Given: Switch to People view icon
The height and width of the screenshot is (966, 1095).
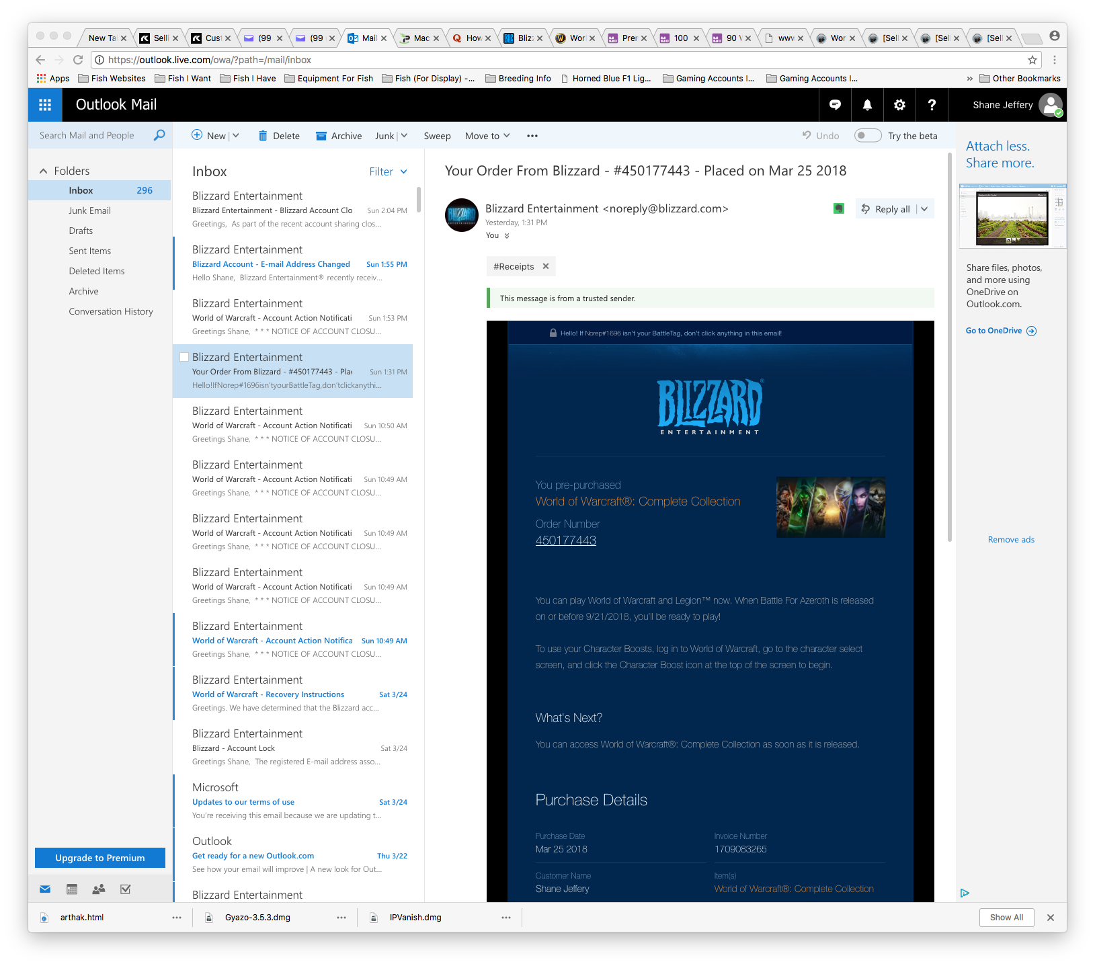Looking at the screenshot, I should point(99,889).
